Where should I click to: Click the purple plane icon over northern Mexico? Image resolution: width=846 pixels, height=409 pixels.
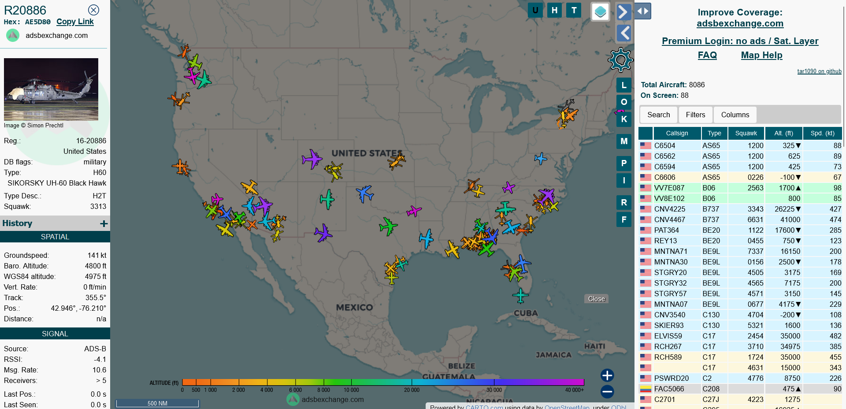coord(323,233)
